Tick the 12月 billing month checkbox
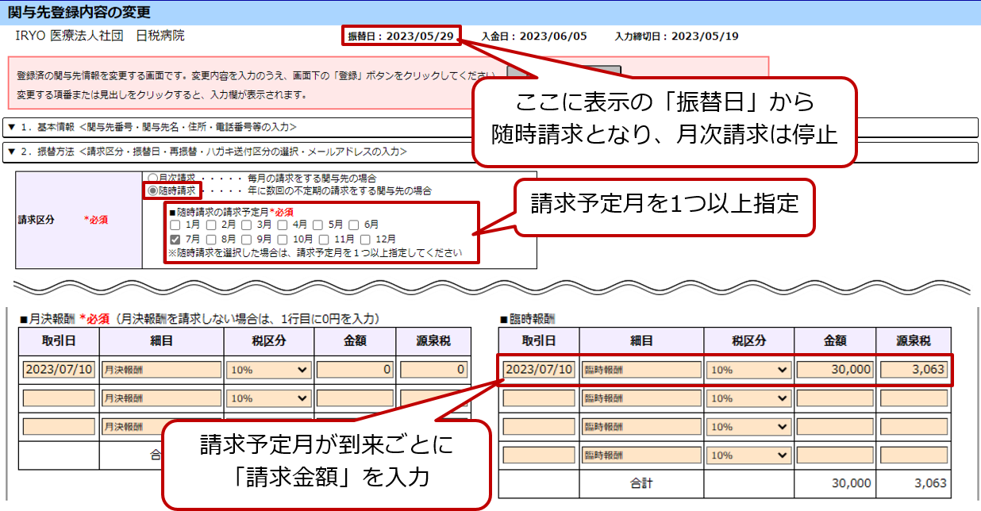The image size is (981, 511). pos(367,239)
